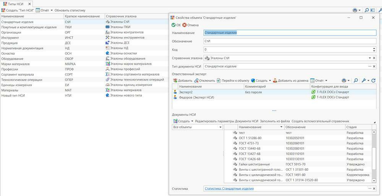The width and height of the screenshot is (382, 196).
Task: Click the Эталоны марок материалов icon
Action: pyautogui.click(x=108, y=64)
